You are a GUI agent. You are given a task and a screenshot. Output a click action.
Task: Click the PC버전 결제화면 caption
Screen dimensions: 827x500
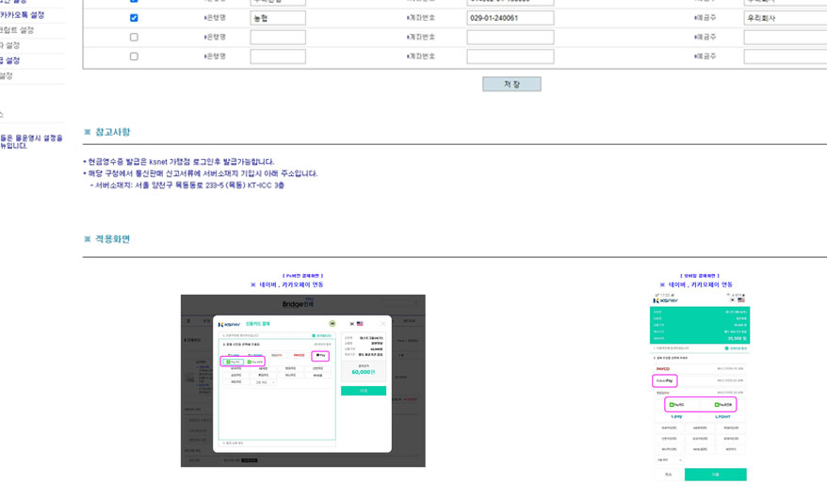pos(302,276)
